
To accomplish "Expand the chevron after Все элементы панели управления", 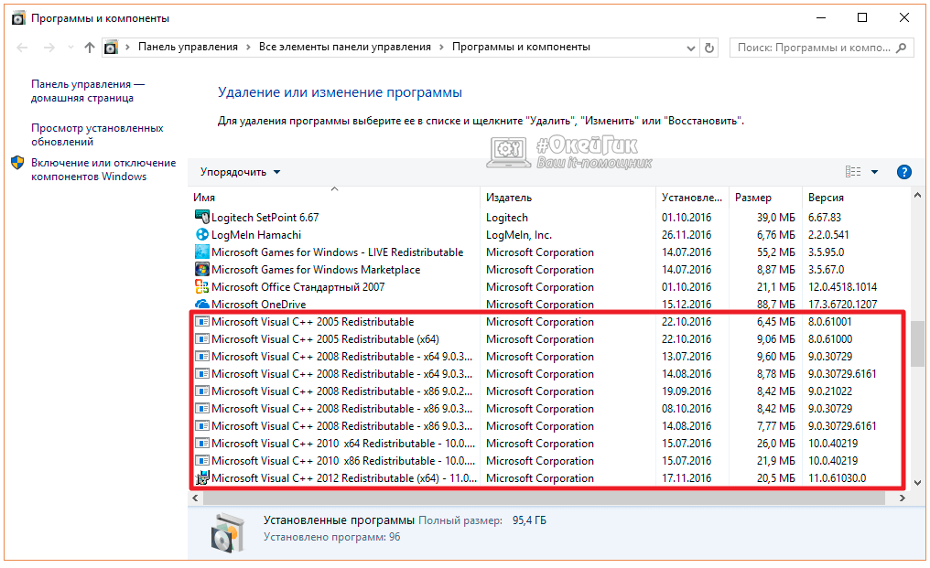I will [x=441, y=48].
